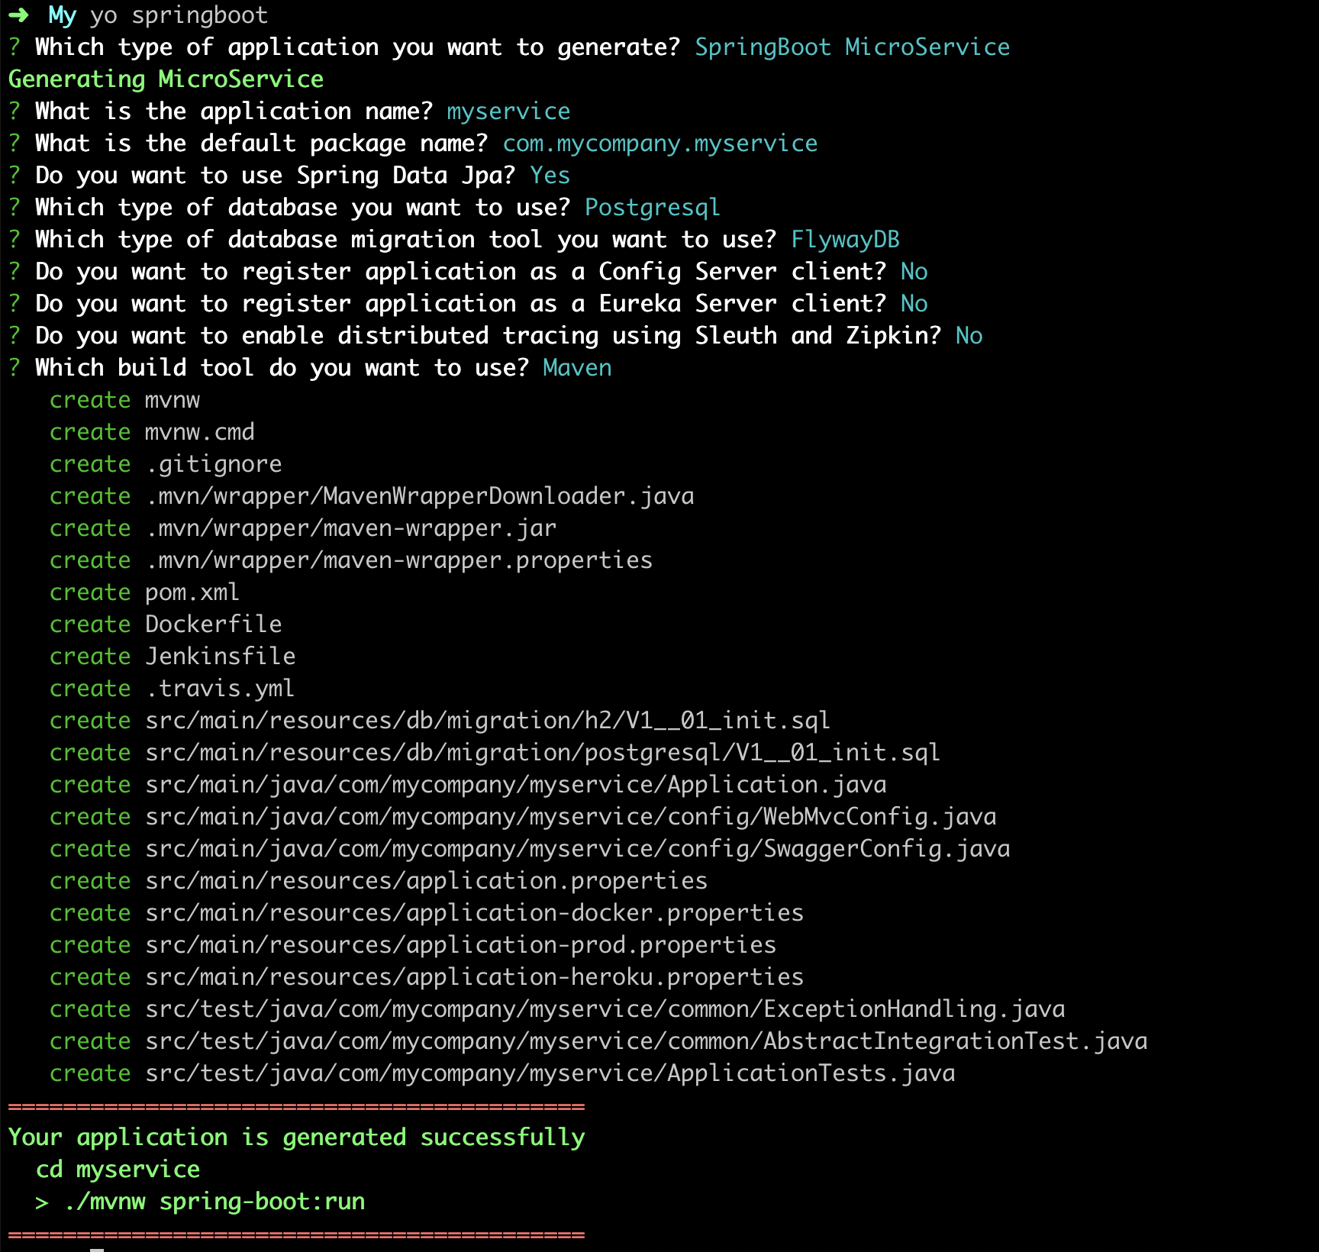Click the 'ExceptionHandling.java' test path

click(x=605, y=1009)
